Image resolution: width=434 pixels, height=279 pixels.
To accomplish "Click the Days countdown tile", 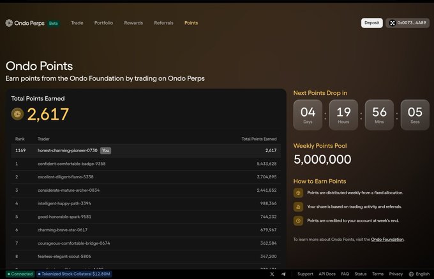I will point(308,115).
